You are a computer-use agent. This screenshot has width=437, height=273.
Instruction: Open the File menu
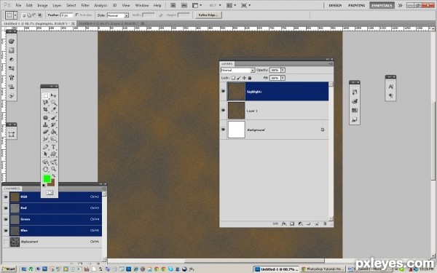coord(18,5)
